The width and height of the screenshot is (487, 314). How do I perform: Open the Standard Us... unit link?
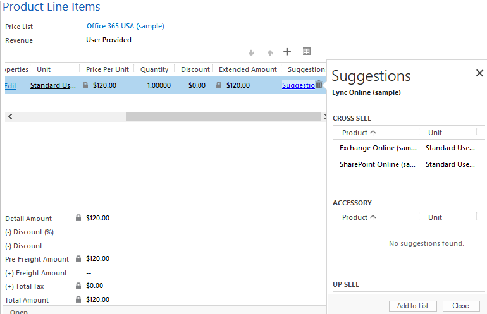(53, 85)
